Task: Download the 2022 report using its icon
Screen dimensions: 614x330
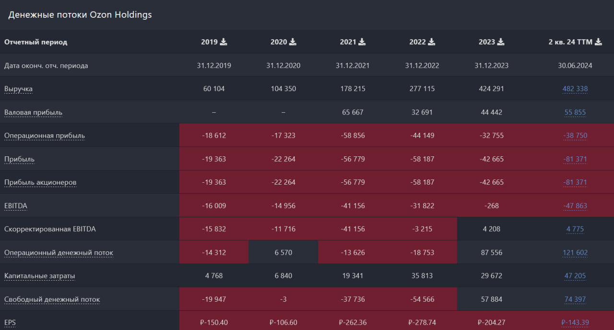Action: tap(432, 42)
